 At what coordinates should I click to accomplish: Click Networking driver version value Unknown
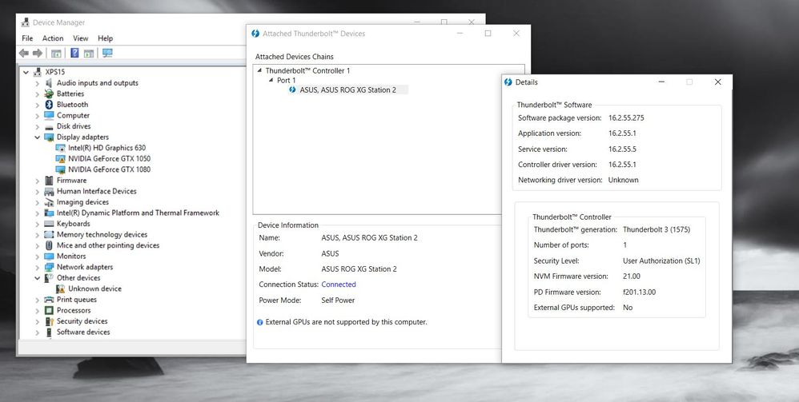click(623, 180)
